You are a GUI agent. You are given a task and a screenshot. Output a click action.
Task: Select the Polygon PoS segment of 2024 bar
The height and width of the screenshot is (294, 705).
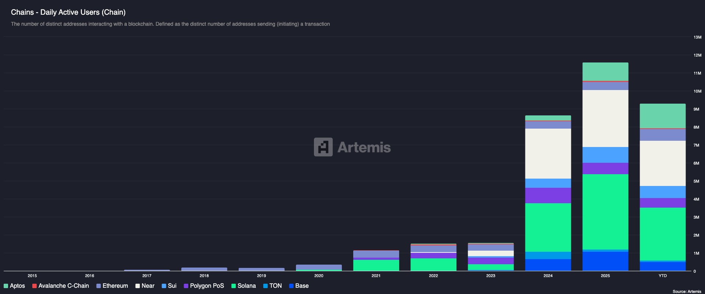(548, 196)
